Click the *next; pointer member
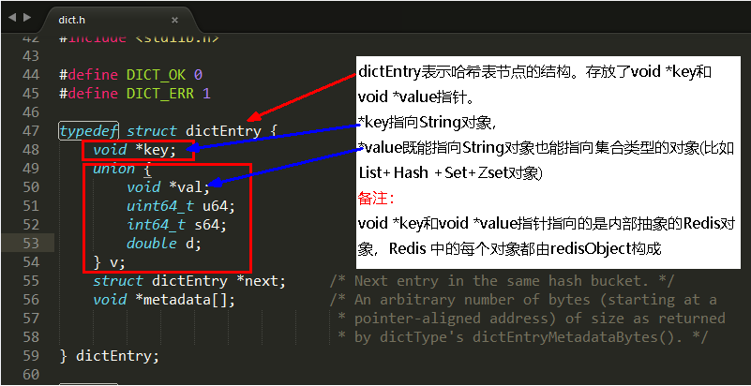 pos(261,281)
